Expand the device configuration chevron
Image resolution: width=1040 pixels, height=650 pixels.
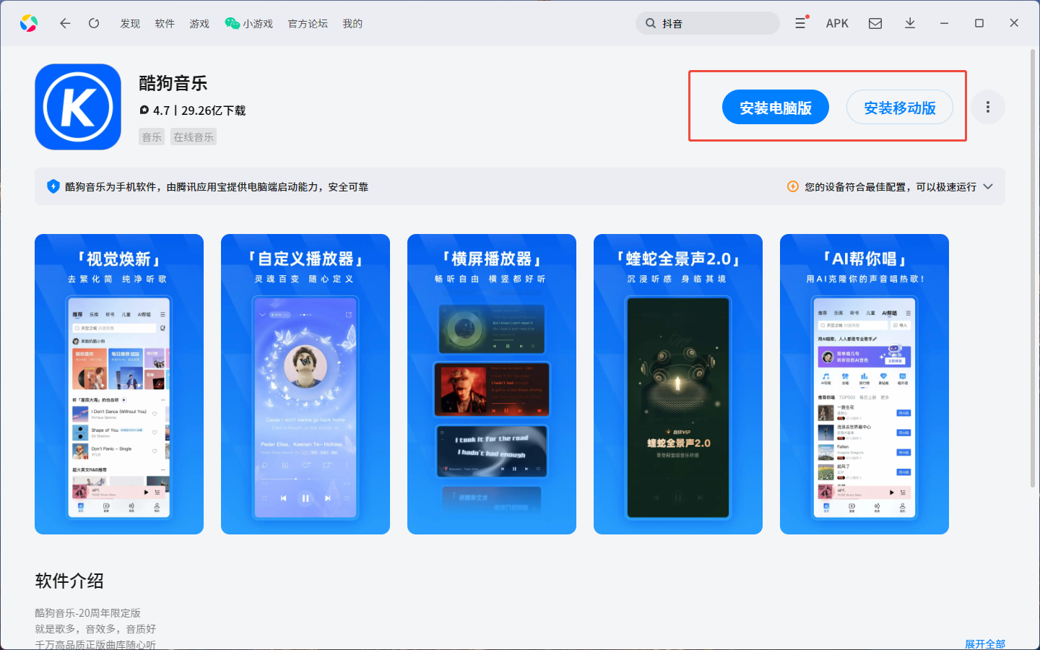pos(988,186)
